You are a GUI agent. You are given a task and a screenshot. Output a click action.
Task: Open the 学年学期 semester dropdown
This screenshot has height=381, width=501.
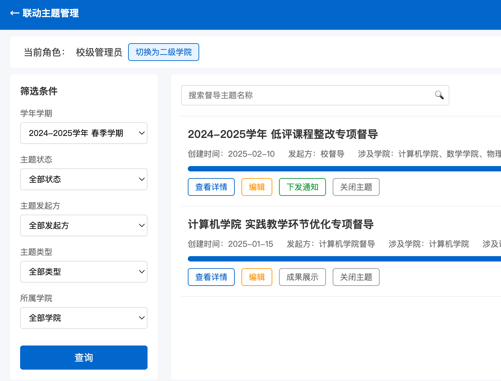coord(84,133)
